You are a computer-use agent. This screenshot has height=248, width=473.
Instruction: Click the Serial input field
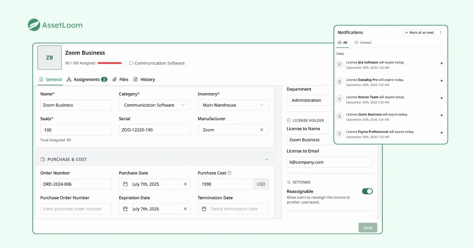[x=155, y=130]
